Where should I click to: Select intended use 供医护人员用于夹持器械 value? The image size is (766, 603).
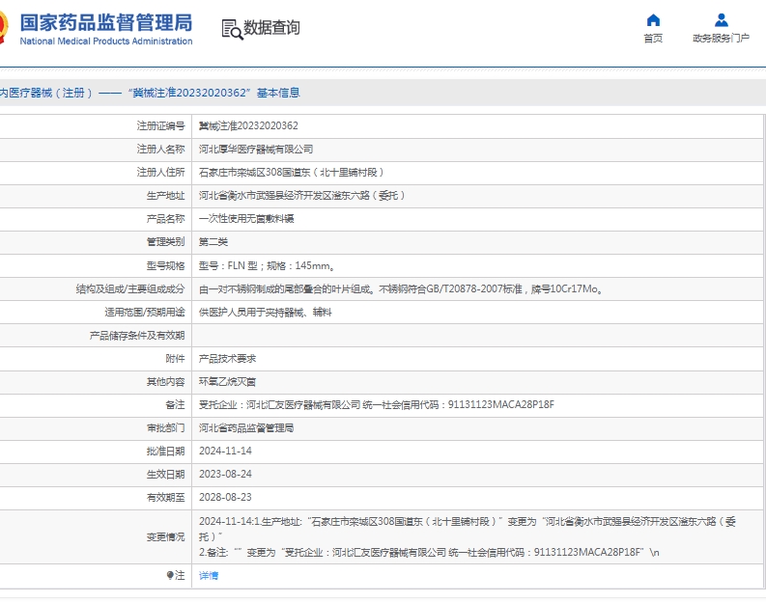(x=266, y=313)
